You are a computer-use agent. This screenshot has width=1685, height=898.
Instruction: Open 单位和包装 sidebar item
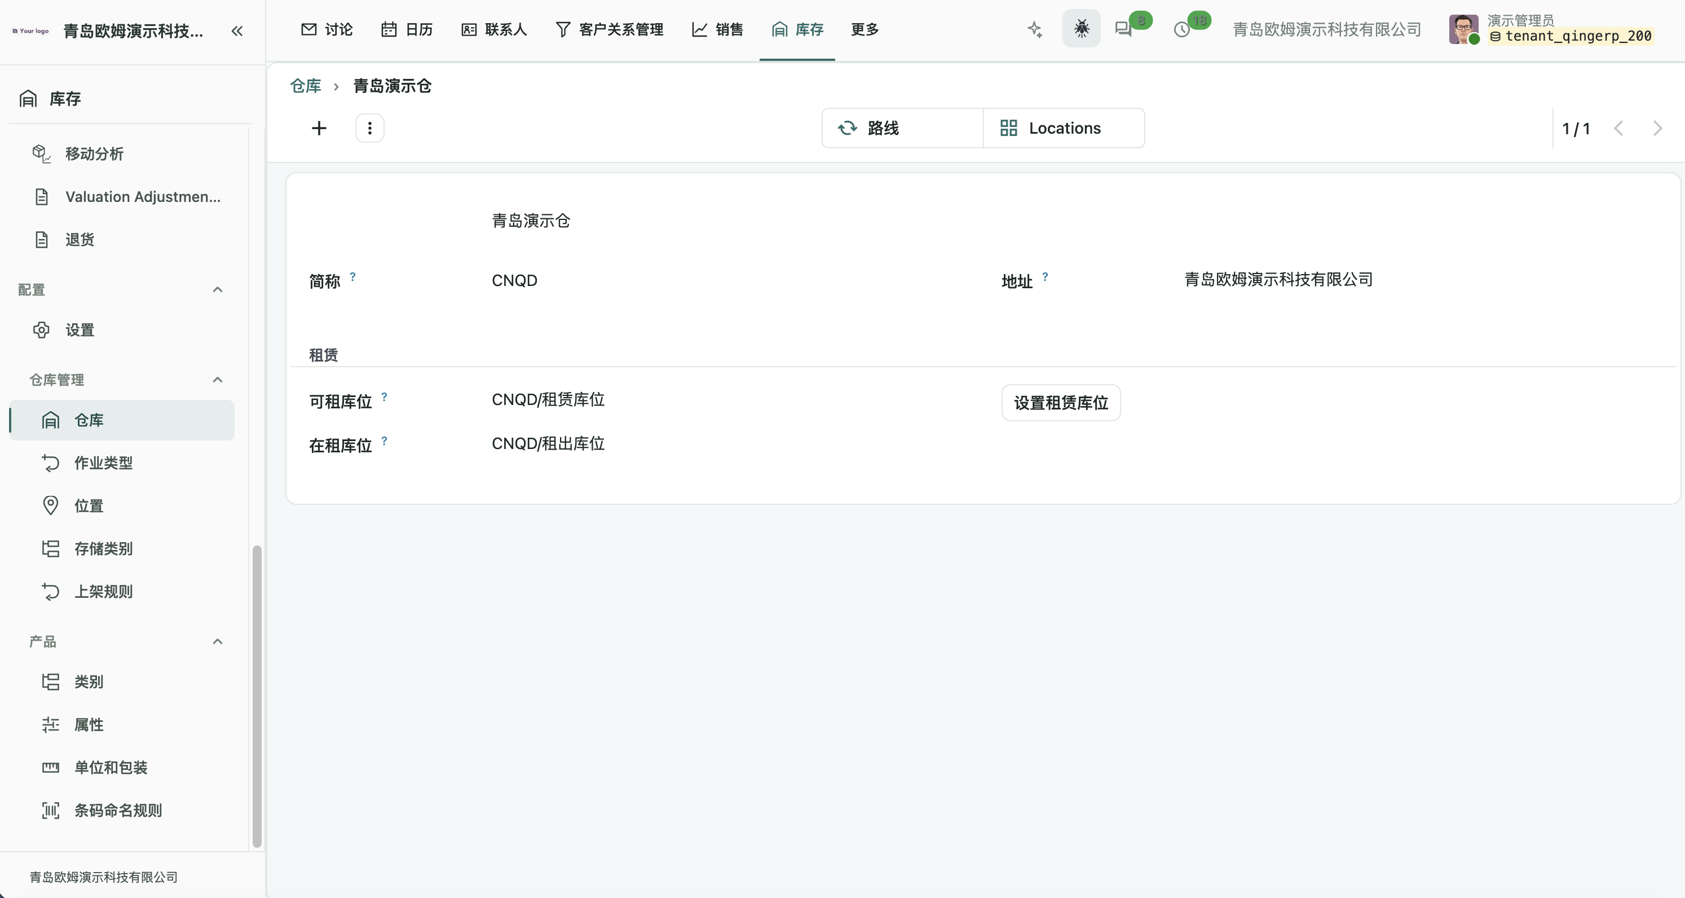tap(122, 768)
